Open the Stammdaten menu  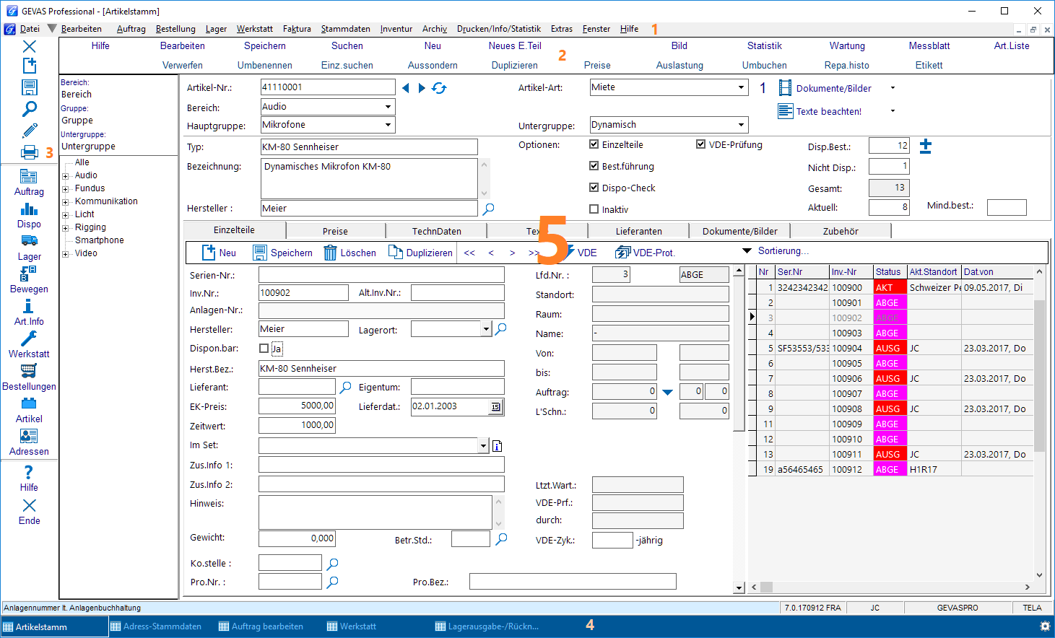[x=345, y=29]
